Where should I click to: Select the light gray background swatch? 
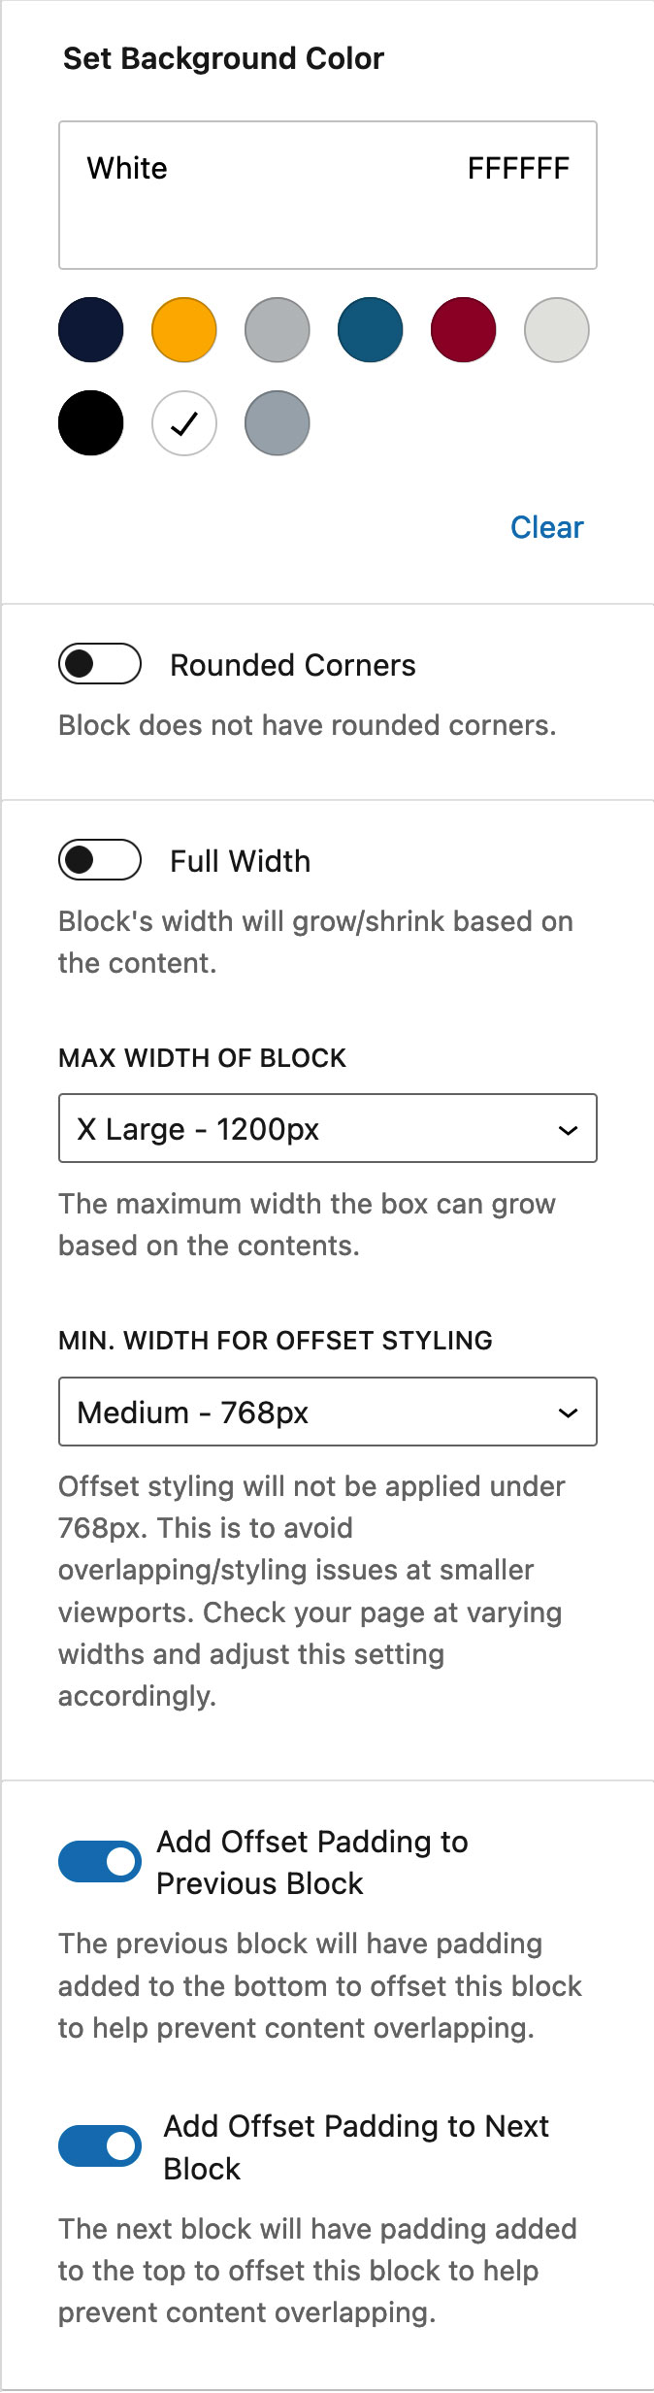pyautogui.click(x=556, y=330)
